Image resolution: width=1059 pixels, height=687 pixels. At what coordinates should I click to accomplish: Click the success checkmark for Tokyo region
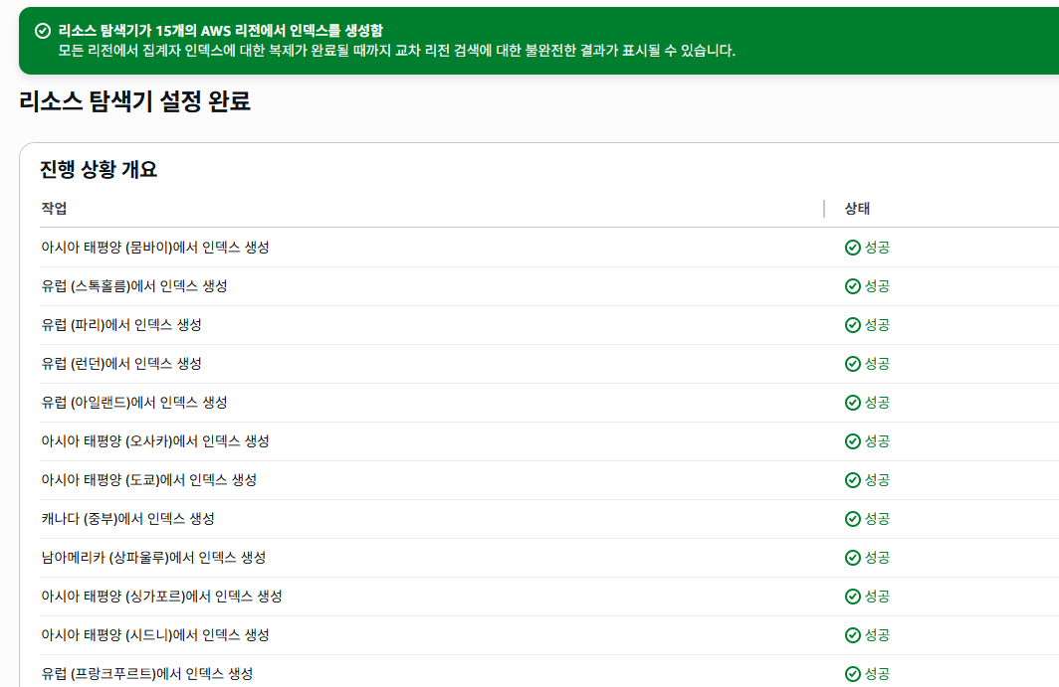tap(853, 479)
